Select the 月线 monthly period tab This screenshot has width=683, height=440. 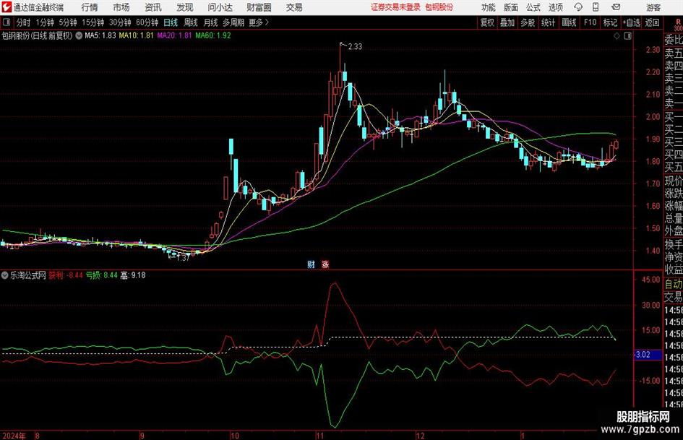[211, 22]
